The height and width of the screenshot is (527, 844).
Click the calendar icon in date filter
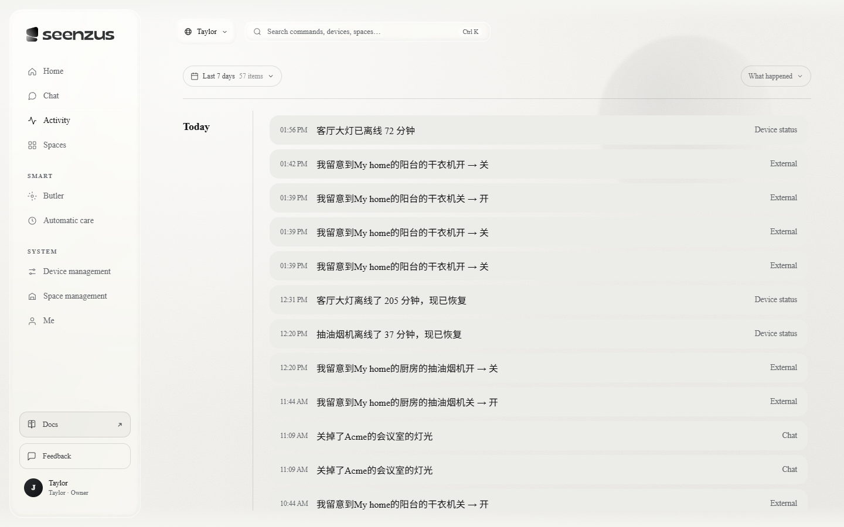point(195,76)
